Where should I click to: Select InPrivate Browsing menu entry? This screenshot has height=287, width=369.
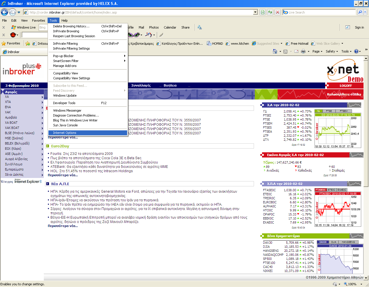[88, 31]
